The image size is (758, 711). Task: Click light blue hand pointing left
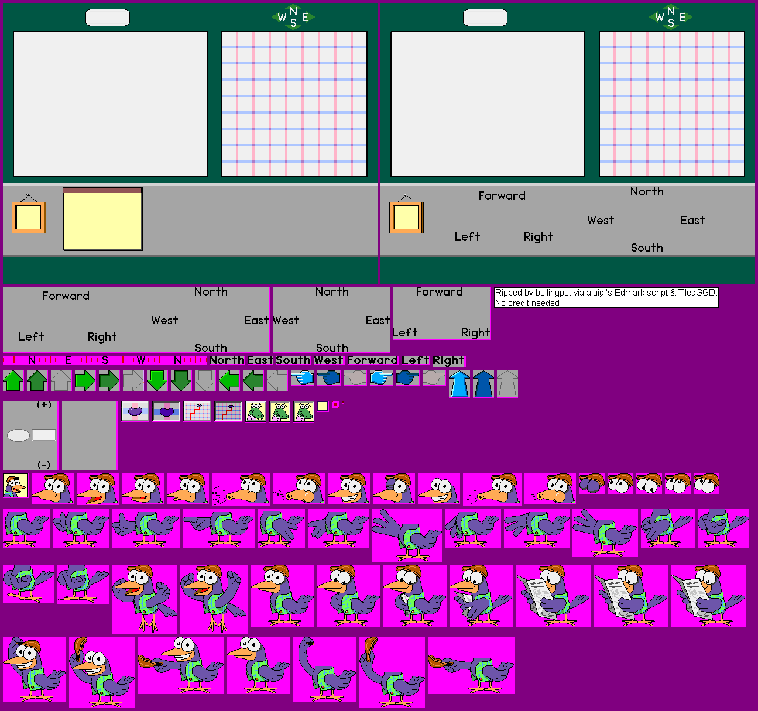(x=303, y=378)
